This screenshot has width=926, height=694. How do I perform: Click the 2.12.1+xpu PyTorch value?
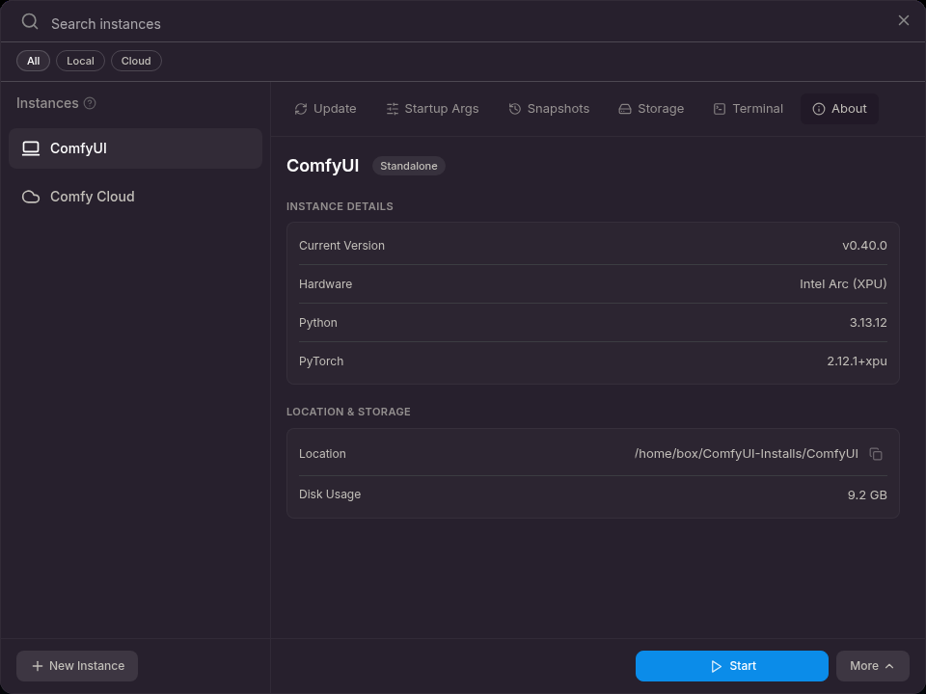(857, 361)
